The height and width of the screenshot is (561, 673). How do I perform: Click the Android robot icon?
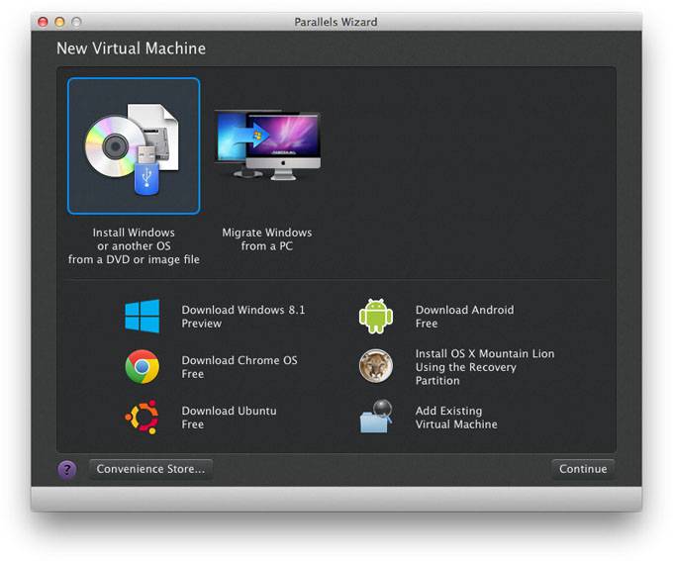(x=375, y=317)
